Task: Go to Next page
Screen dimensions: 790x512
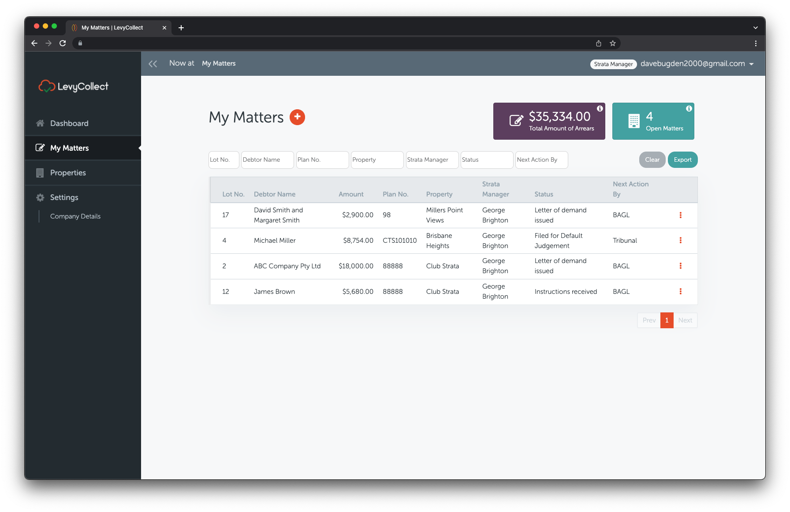Action: click(x=685, y=320)
